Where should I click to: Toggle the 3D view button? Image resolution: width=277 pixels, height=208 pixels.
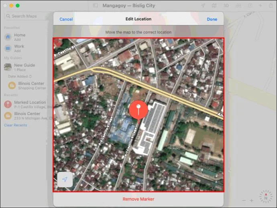click(226, 6)
